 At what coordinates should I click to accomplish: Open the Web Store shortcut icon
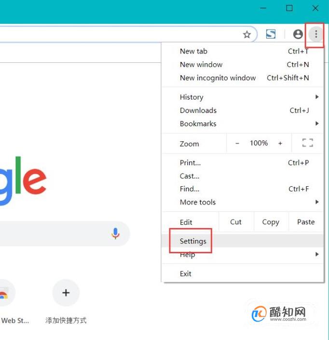5,293
